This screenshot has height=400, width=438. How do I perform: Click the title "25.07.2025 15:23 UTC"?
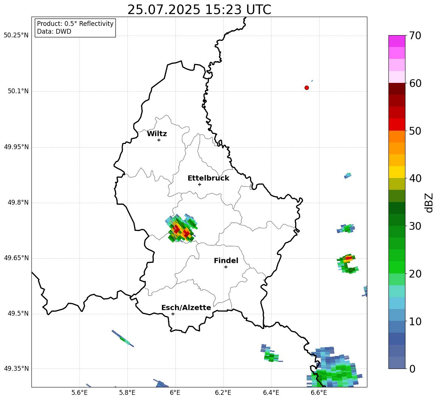pyautogui.click(x=199, y=10)
